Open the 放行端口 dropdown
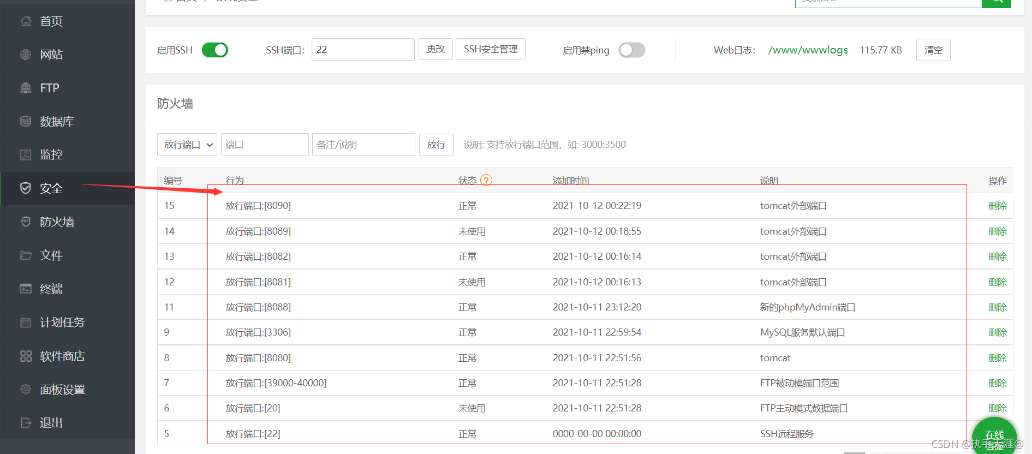The width and height of the screenshot is (1032, 454). (x=187, y=145)
